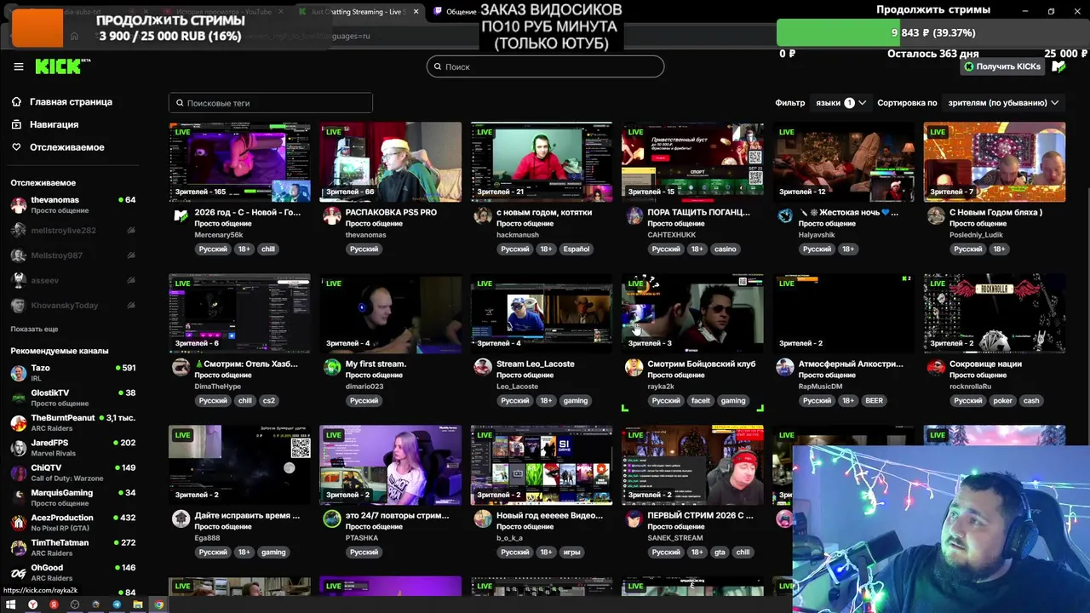Open PTASHKA channel avatar

332,519
